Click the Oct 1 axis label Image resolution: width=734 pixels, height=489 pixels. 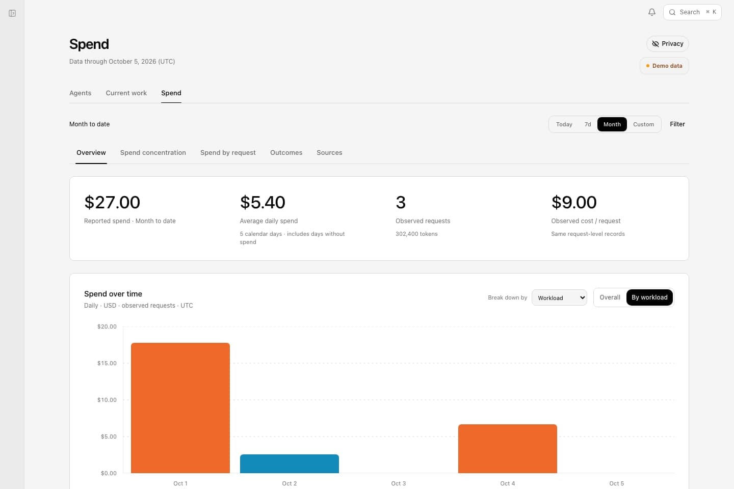pyautogui.click(x=180, y=483)
